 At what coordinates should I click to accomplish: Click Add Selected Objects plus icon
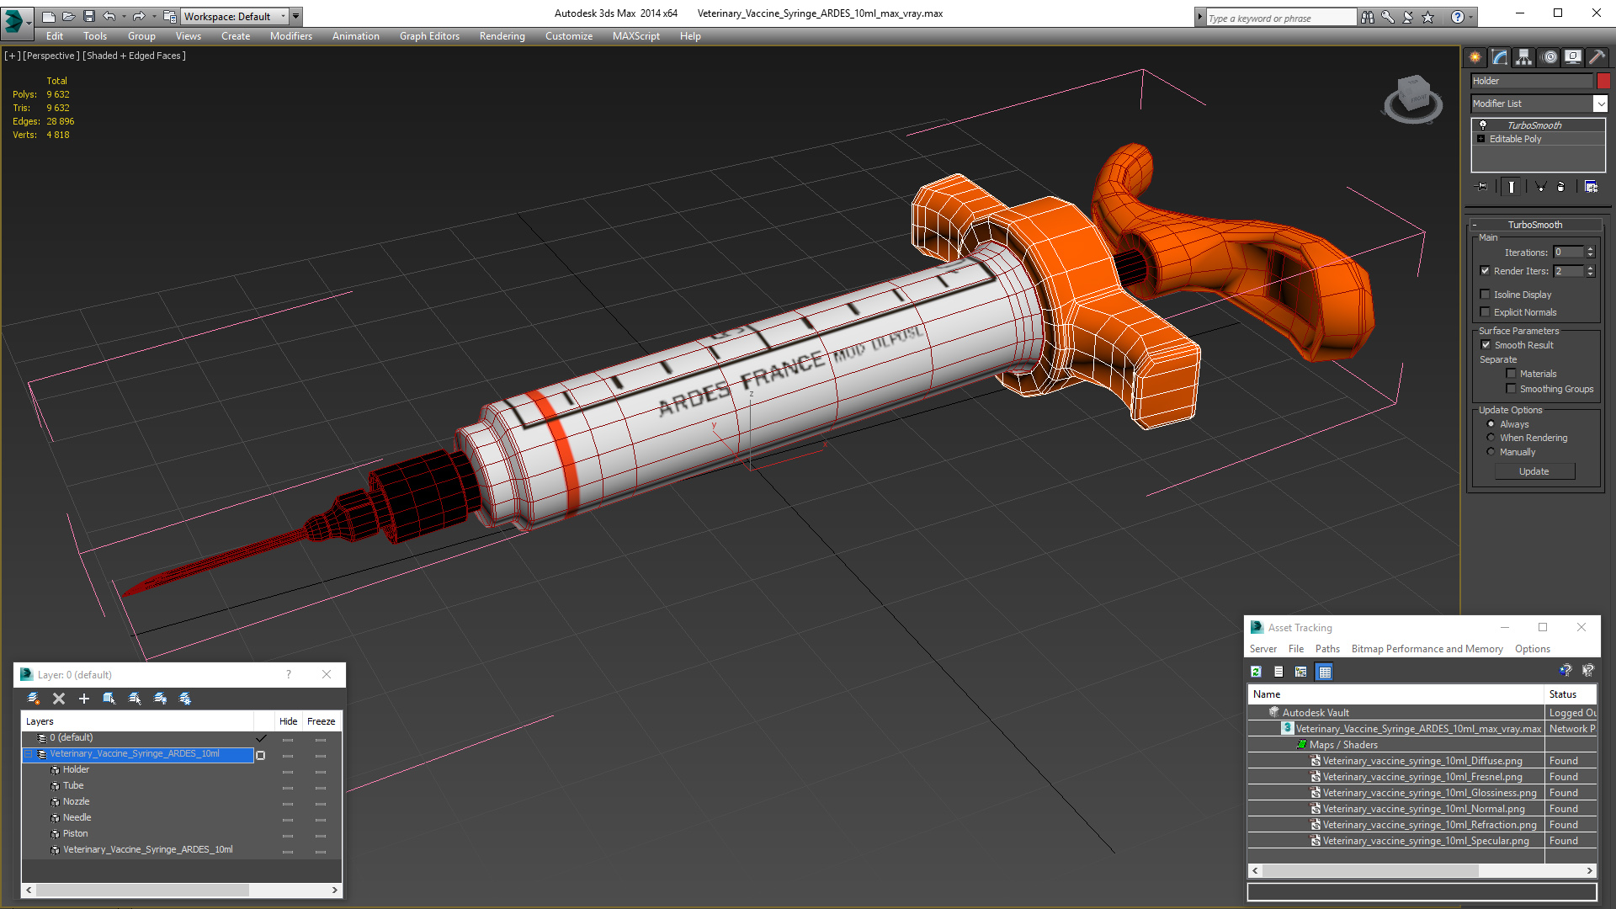point(84,699)
